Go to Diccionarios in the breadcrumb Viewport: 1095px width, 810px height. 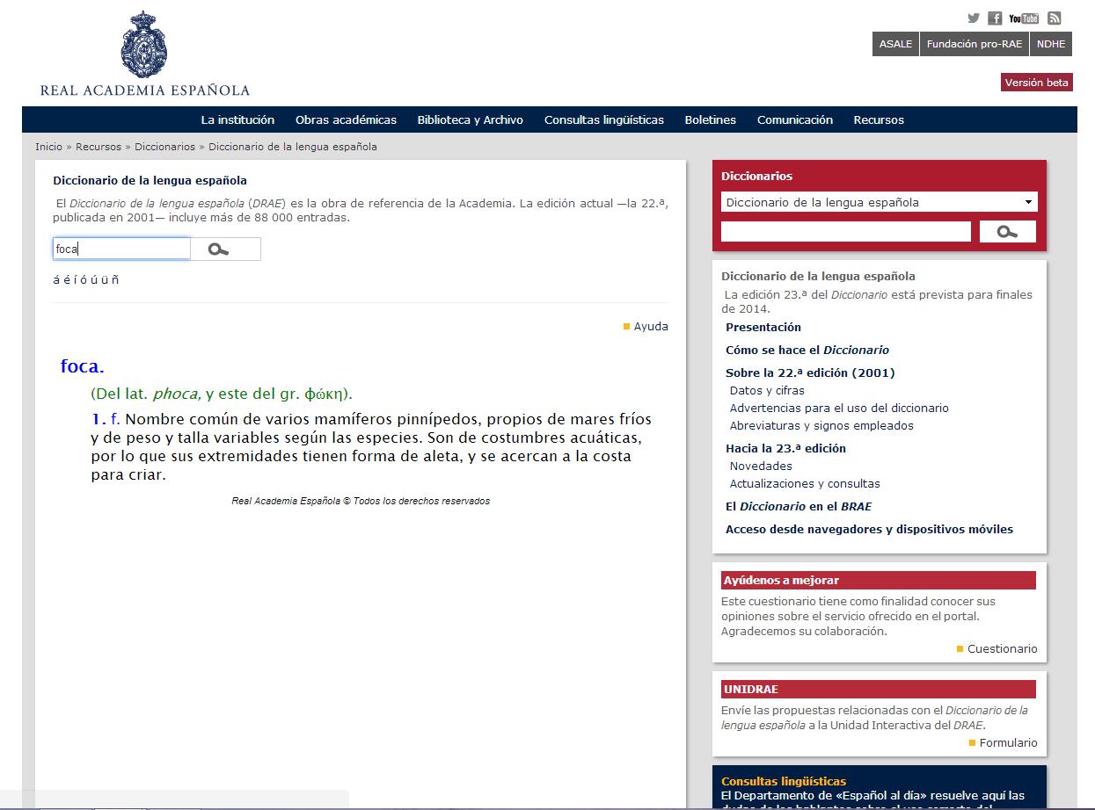click(164, 147)
